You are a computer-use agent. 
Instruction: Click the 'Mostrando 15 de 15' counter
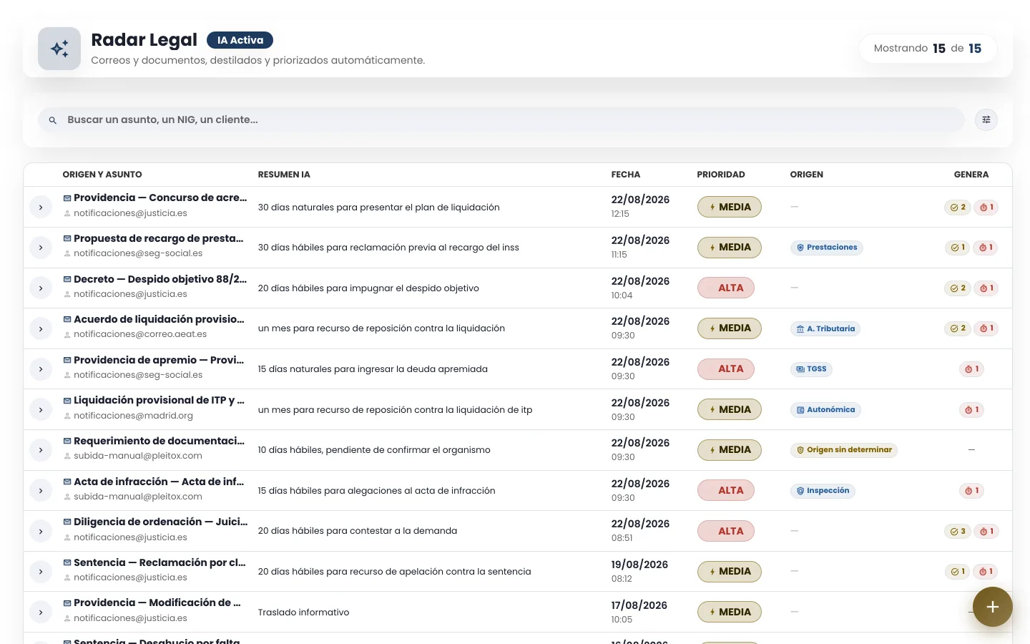point(928,49)
